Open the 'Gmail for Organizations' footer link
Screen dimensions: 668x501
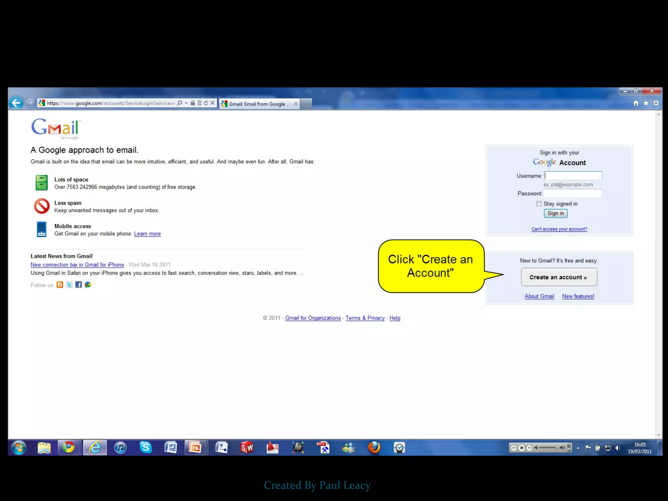313,318
